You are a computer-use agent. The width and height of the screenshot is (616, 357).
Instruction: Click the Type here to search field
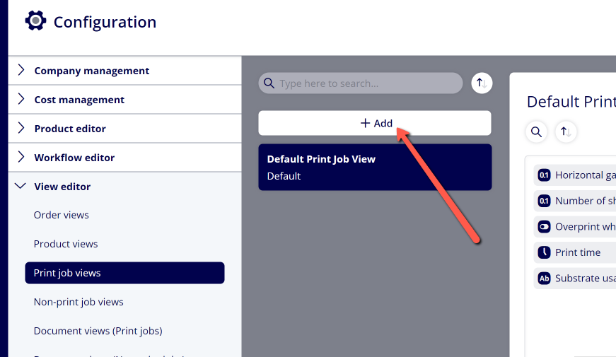coord(361,83)
